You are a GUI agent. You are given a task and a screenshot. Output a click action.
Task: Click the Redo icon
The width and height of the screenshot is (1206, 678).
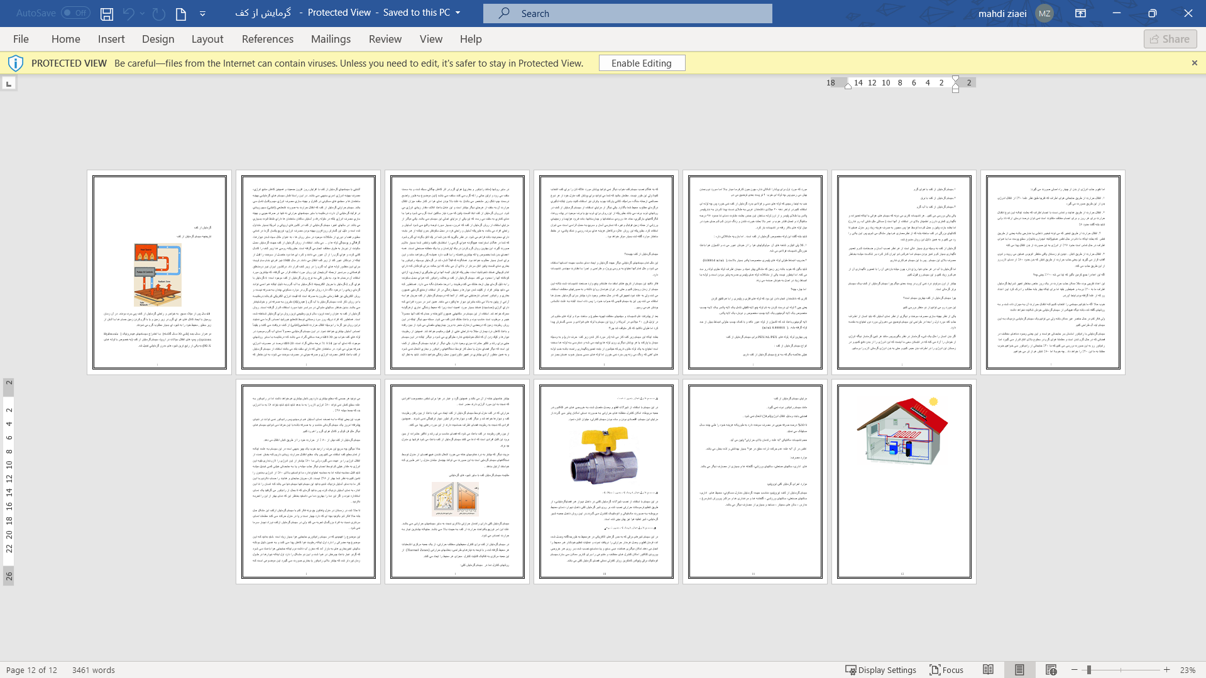[x=159, y=13]
